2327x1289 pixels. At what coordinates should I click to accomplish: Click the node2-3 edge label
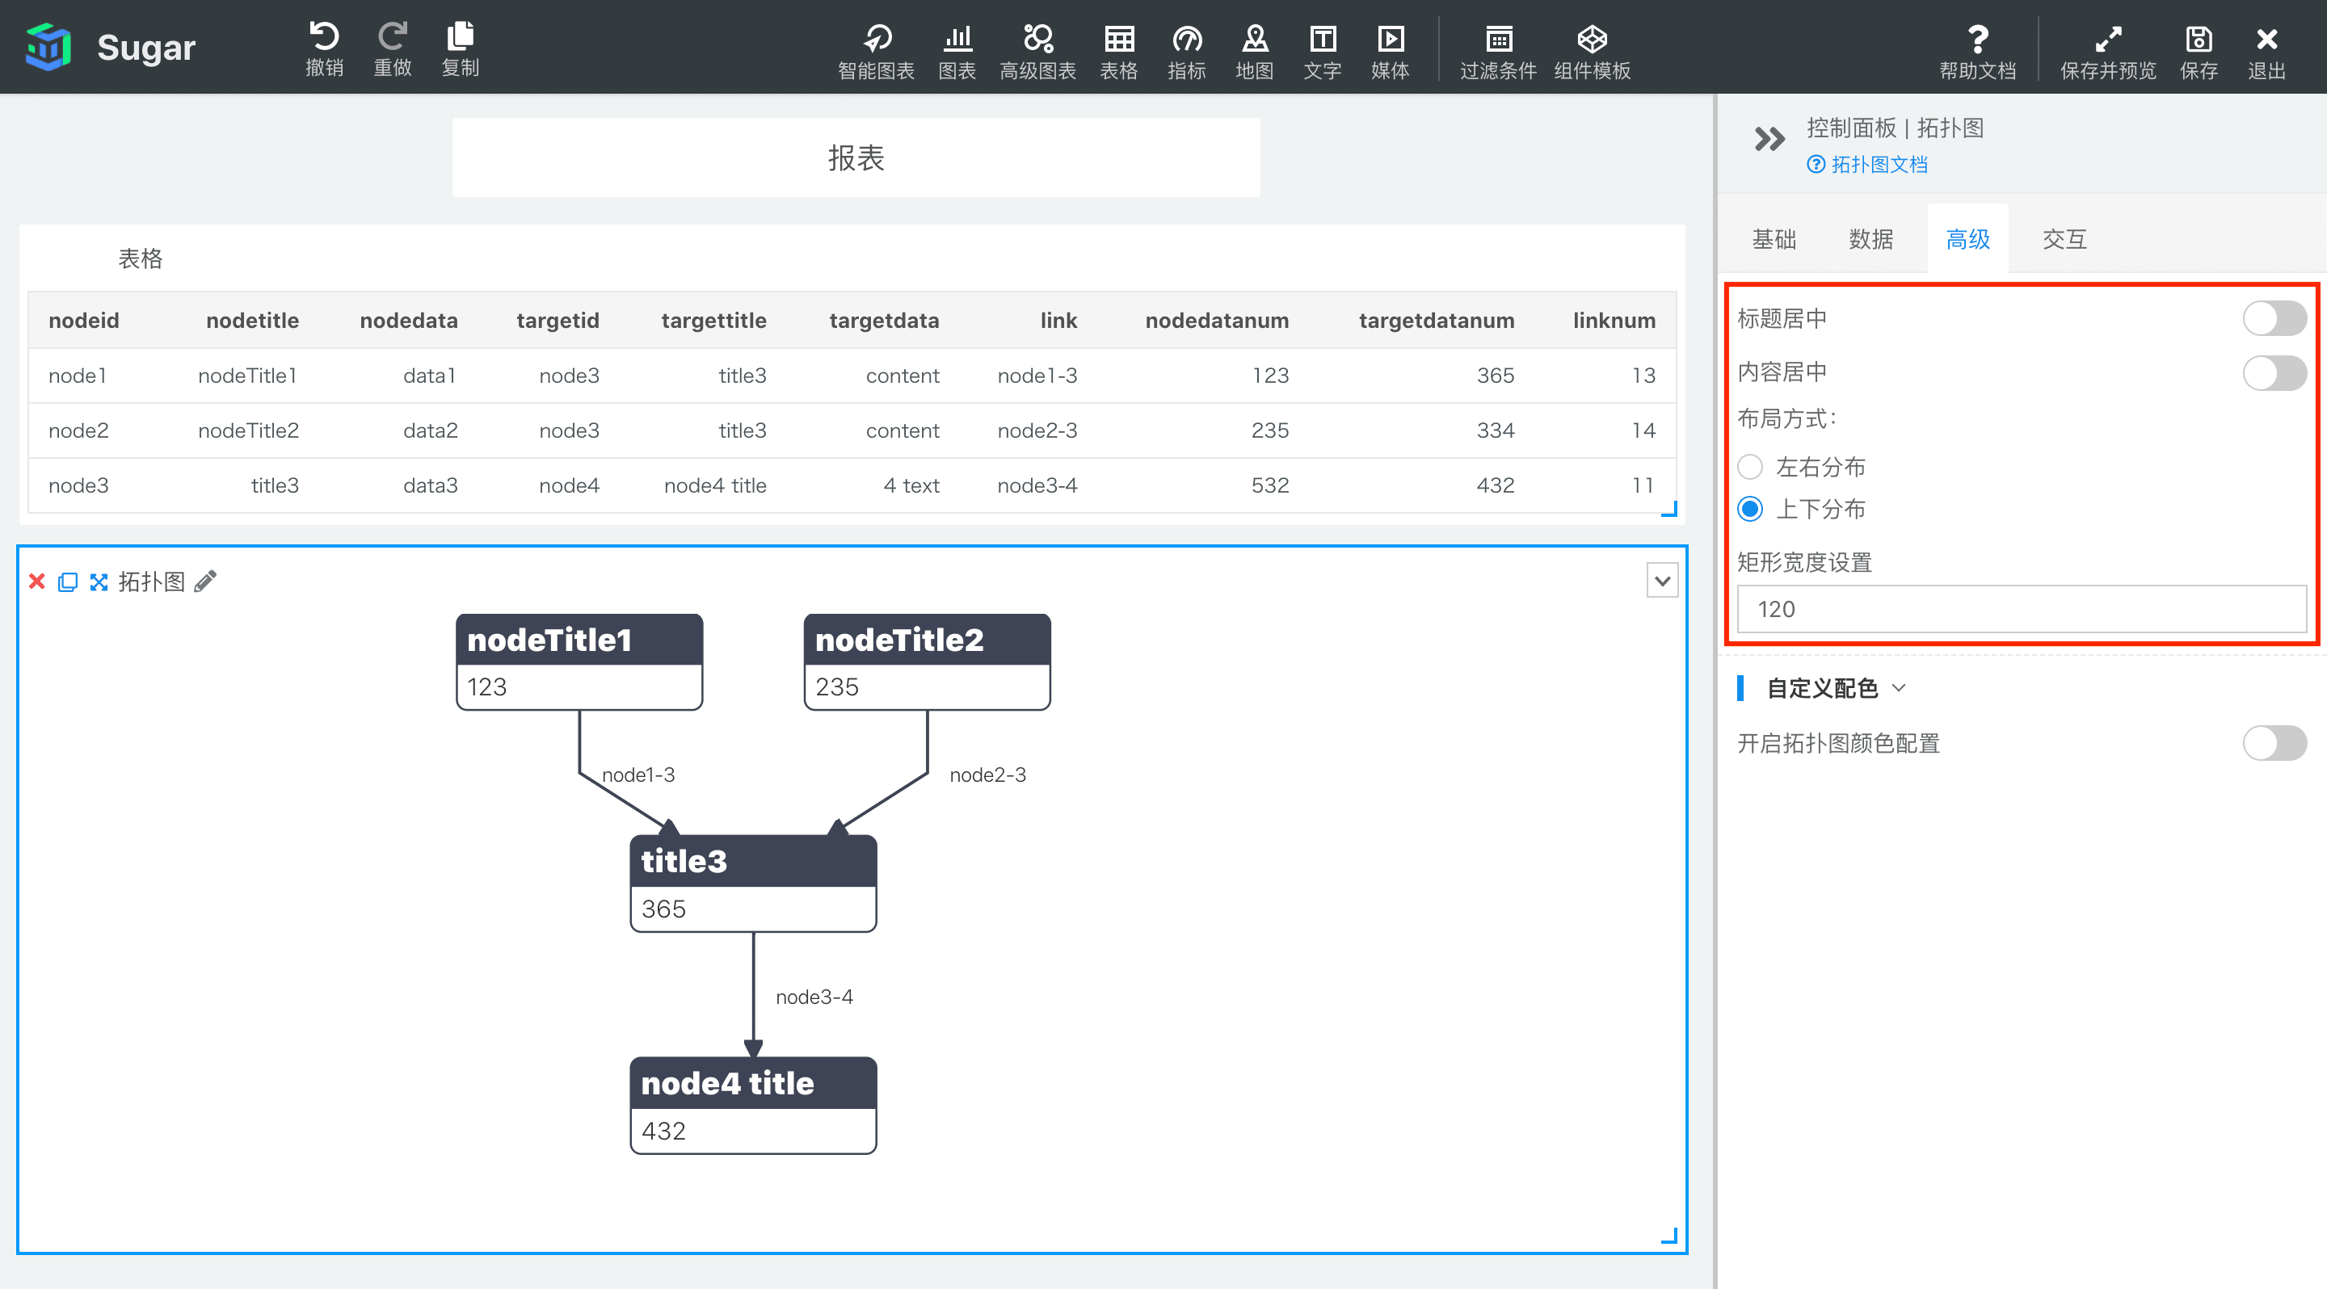click(987, 775)
